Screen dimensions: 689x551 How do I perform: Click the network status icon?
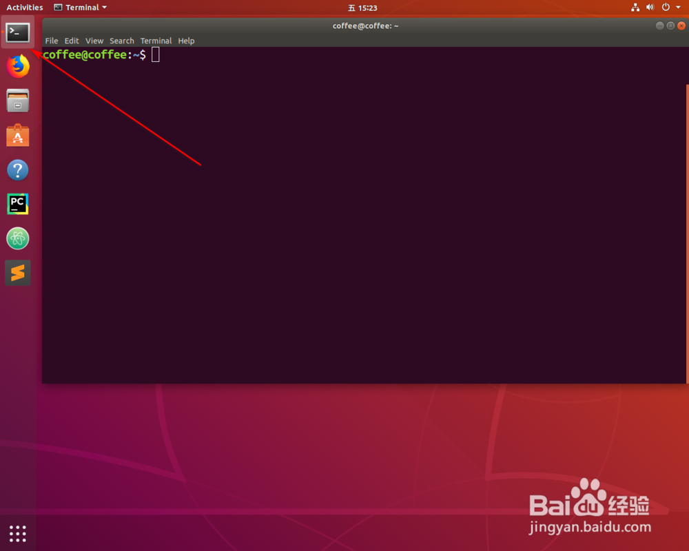tap(635, 8)
